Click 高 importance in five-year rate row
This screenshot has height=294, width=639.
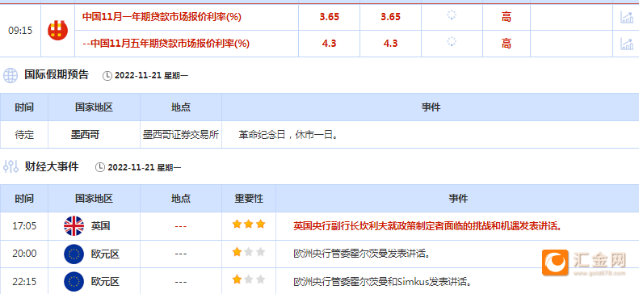coord(507,43)
